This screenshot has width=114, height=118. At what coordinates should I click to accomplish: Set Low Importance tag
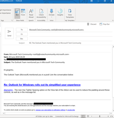(x=5, y=13)
